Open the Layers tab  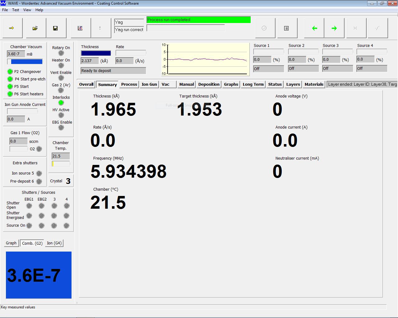(x=293, y=84)
